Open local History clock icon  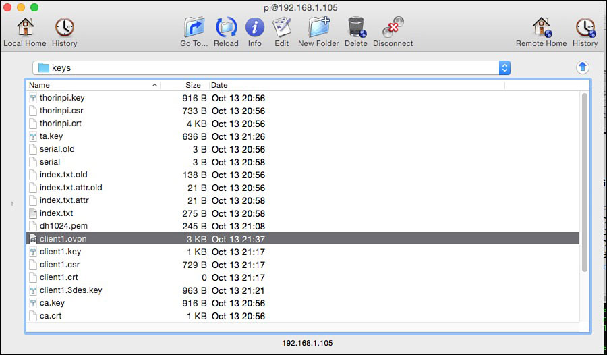point(64,32)
